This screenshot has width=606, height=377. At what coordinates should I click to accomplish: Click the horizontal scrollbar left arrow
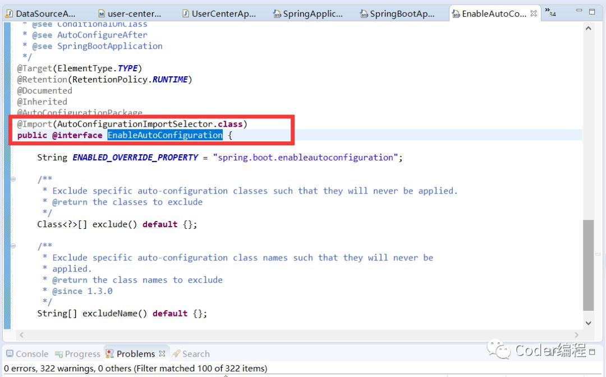(x=22, y=335)
